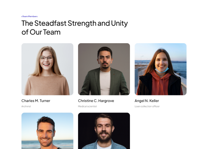Click the name Angel N. Keller
208x149 pixels.
point(147,101)
